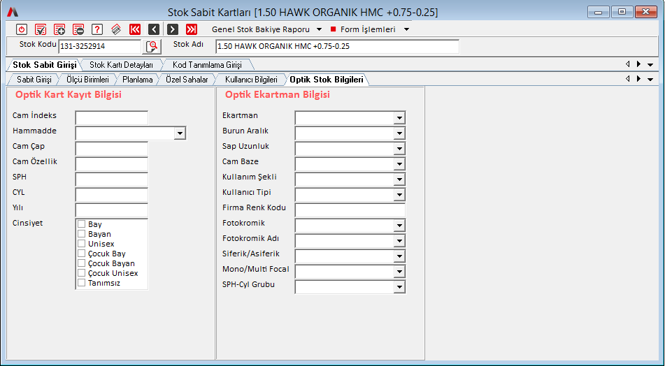665x366 pixels.
Task: Check the Çocuk Bayan option
Action: (x=81, y=263)
